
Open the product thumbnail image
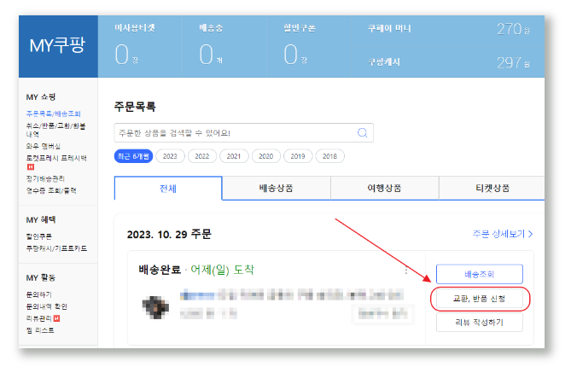point(155,307)
